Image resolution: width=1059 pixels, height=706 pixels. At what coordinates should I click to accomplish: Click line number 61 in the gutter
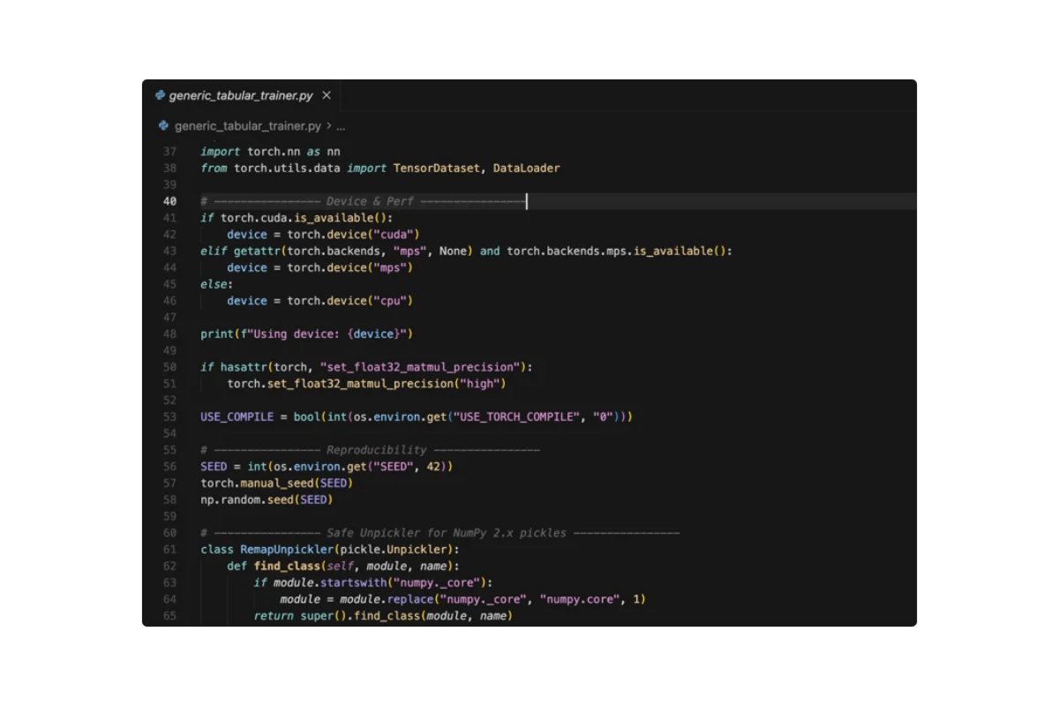coord(169,549)
